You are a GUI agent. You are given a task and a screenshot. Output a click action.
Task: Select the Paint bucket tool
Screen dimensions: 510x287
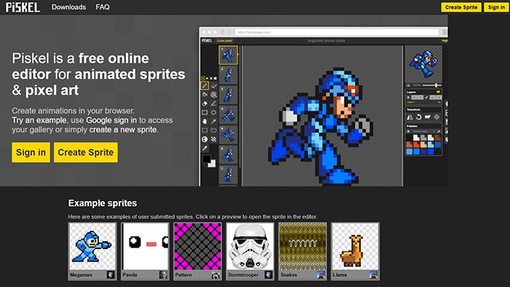pyautogui.click(x=205, y=95)
